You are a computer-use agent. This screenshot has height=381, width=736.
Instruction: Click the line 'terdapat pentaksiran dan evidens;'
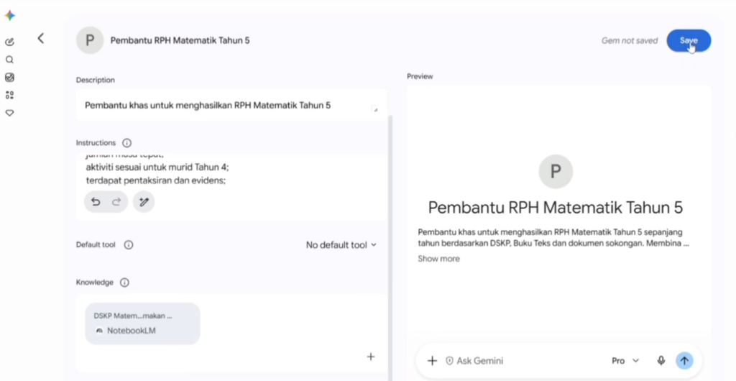tap(156, 180)
